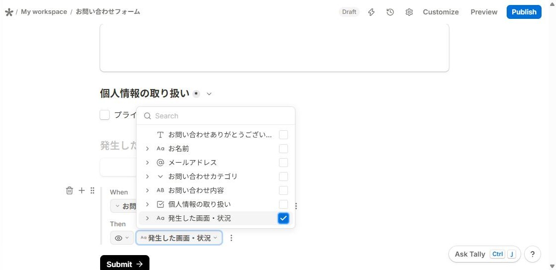Viewport: 556px width, 270px height.
Task: Expand the 発生した画面・状況 row chevron
Action: [147, 218]
